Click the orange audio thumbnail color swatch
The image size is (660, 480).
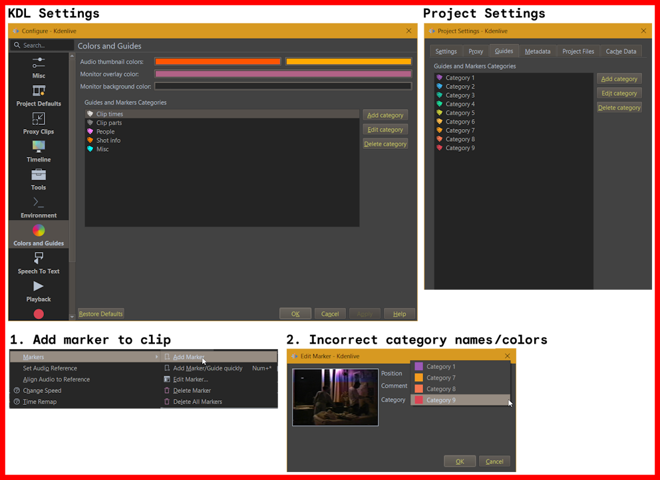tap(218, 61)
